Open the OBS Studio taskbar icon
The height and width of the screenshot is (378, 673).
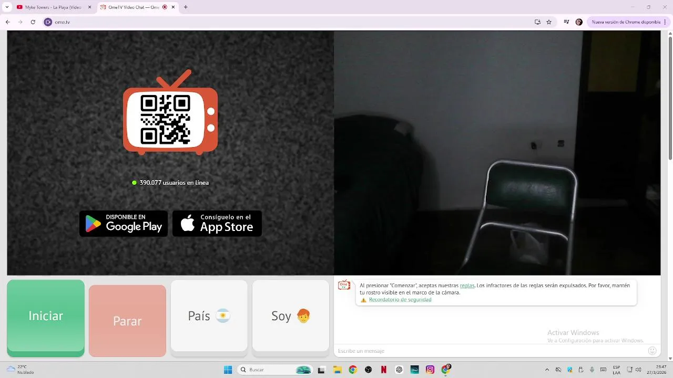pos(368,370)
